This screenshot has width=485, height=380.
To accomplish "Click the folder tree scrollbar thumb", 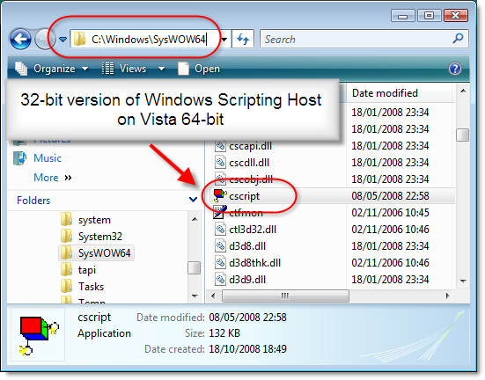I will (195, 267).
